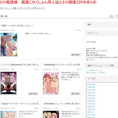Image resolution: width=118 pixels, height=118 pixels.
Task: Click the PR sidebar heading
Action: point(89,25)
